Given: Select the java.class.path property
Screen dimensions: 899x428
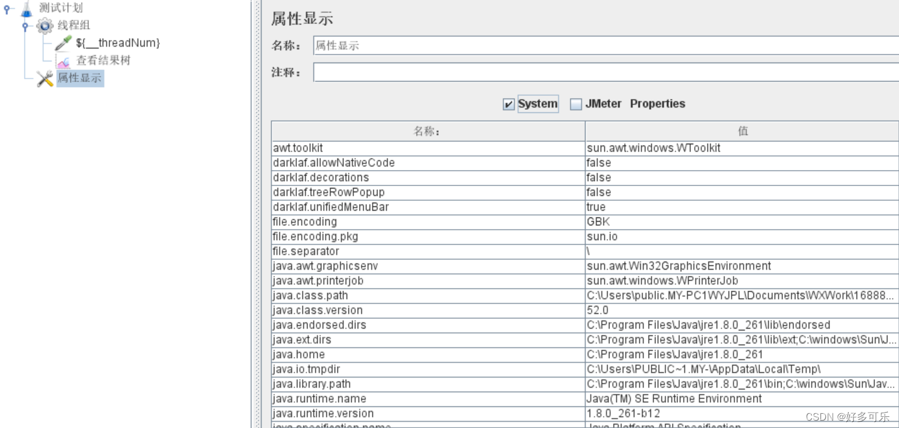Looking at the screenshot, I should [x=428, y=295].
